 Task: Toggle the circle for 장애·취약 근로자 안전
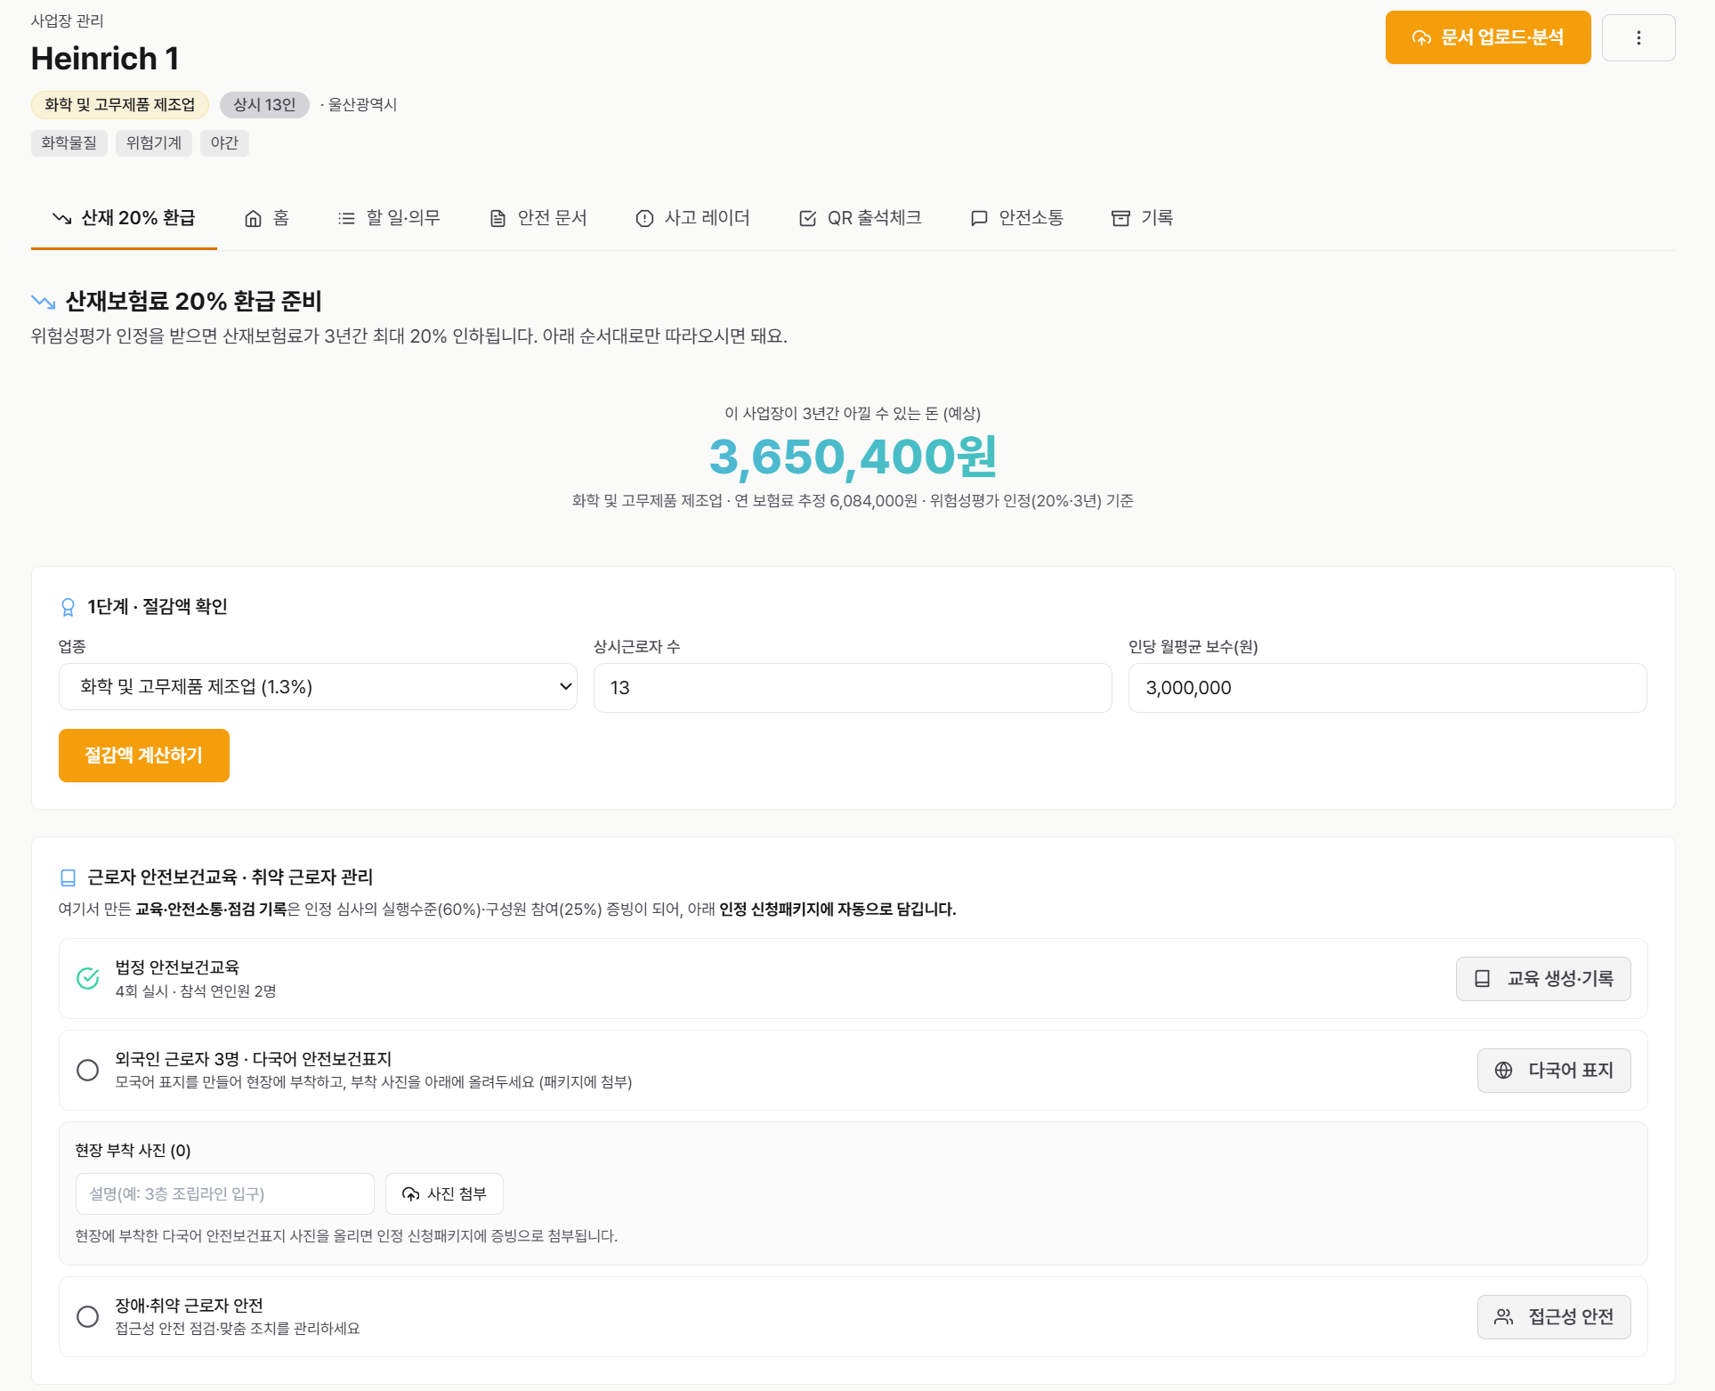pos(88,1316)
